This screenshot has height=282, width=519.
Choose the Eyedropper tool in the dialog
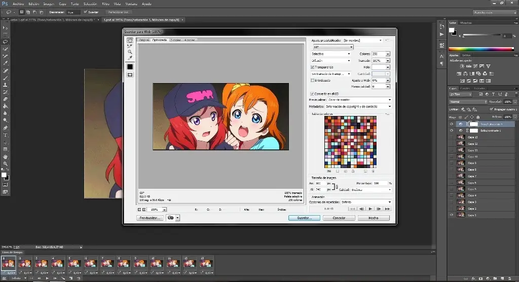(x=130, y=58)
